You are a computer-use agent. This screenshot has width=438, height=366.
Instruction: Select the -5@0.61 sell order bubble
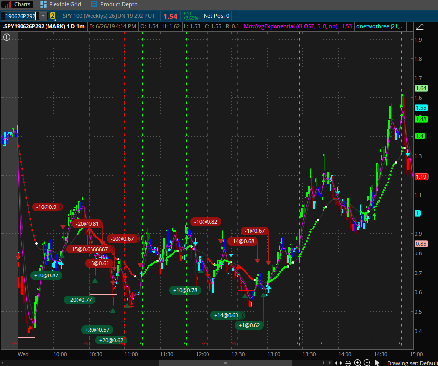click(x=99, y=263)
